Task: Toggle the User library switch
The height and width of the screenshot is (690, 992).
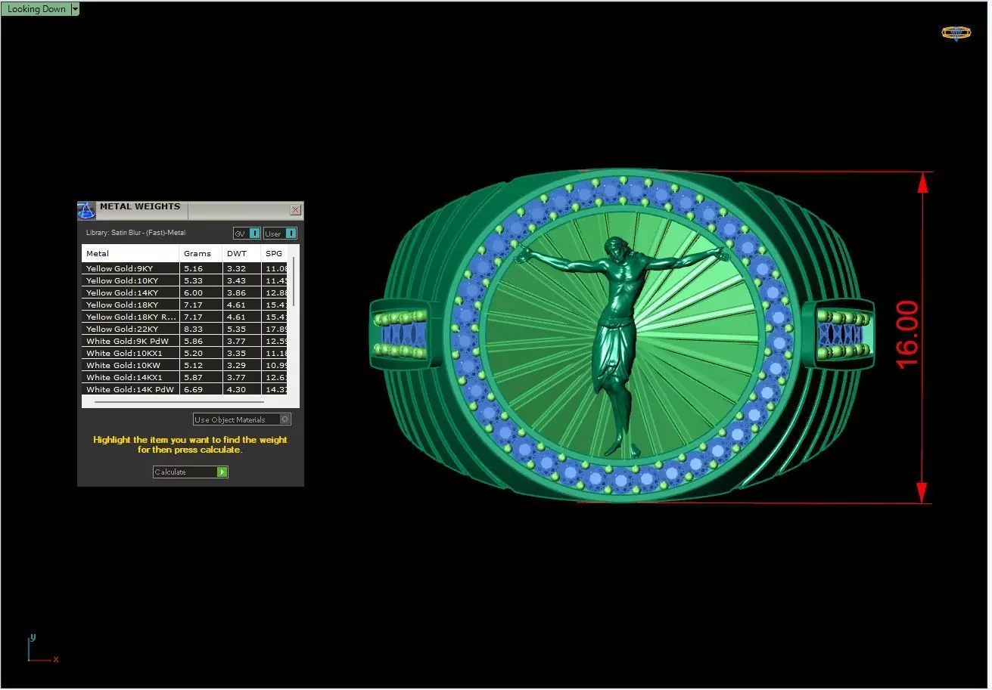Action: [x=280, y=234]
